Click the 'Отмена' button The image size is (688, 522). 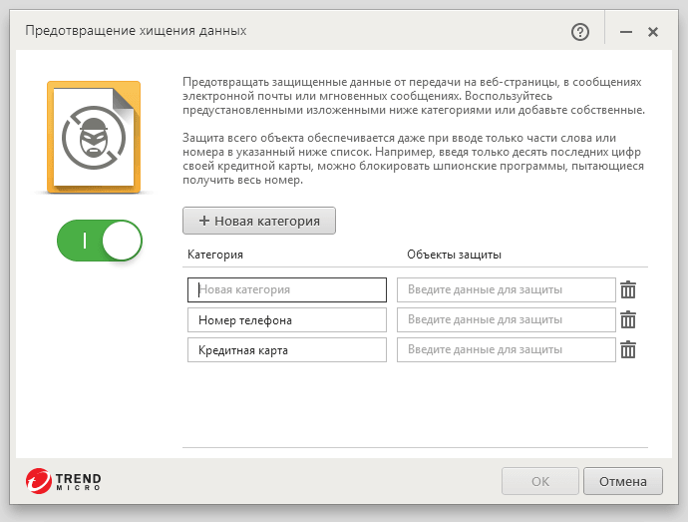(623, 481)
